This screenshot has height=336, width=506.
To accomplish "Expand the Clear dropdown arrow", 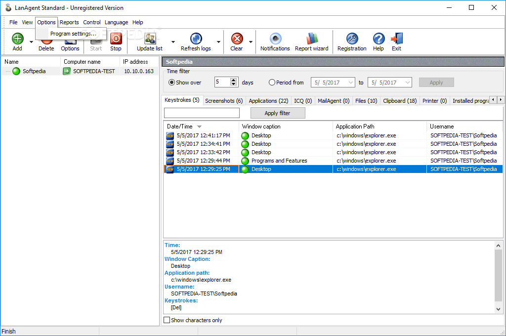I will pyautogui.click(x=251, y=42).
